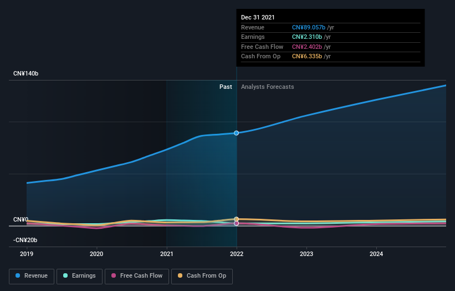455x291 pixels.
Task: Select the 2020 x-axis label
Action: (x=96, y=254)
